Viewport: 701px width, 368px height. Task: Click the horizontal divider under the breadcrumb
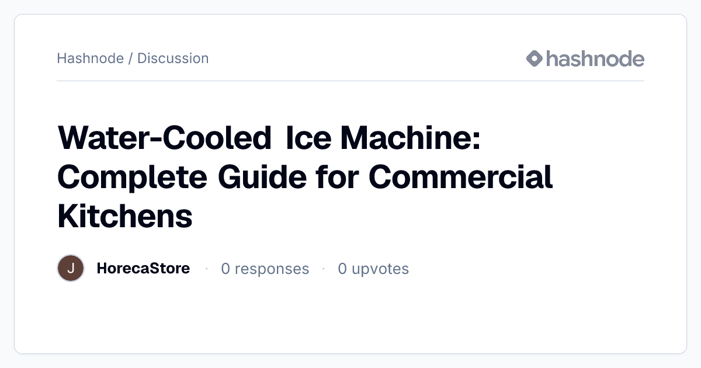350,81
